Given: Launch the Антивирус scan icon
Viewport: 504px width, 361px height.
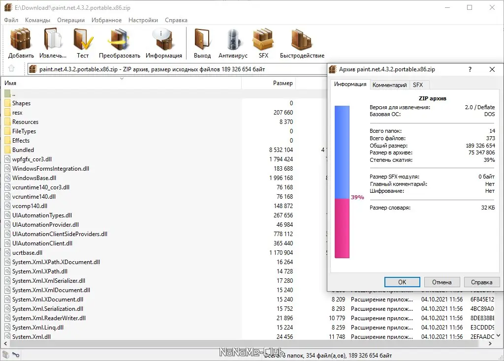Looking at the screenshot, I should coord(233,39).
